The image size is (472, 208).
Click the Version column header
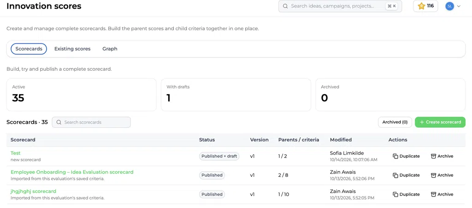(x=259, y=140)
